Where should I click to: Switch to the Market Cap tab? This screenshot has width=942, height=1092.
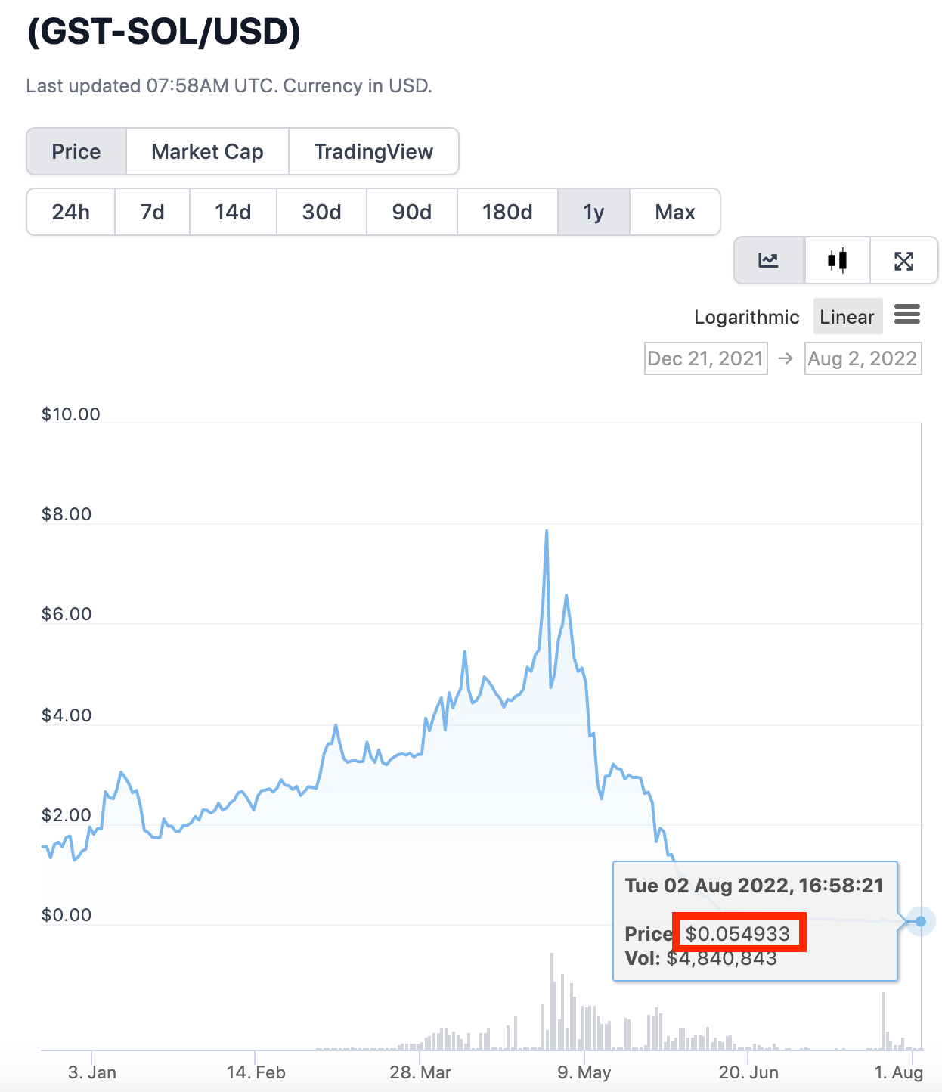pos(207,152)
